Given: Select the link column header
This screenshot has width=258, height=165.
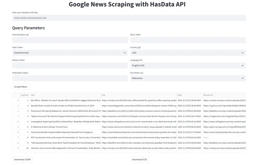Looking at the screenshot, I should [138, 95].
